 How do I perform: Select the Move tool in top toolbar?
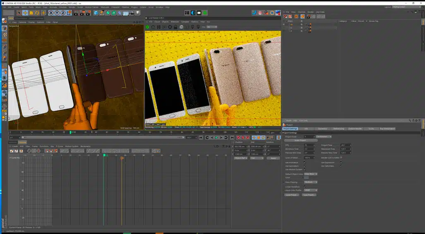tap(25, 13)
